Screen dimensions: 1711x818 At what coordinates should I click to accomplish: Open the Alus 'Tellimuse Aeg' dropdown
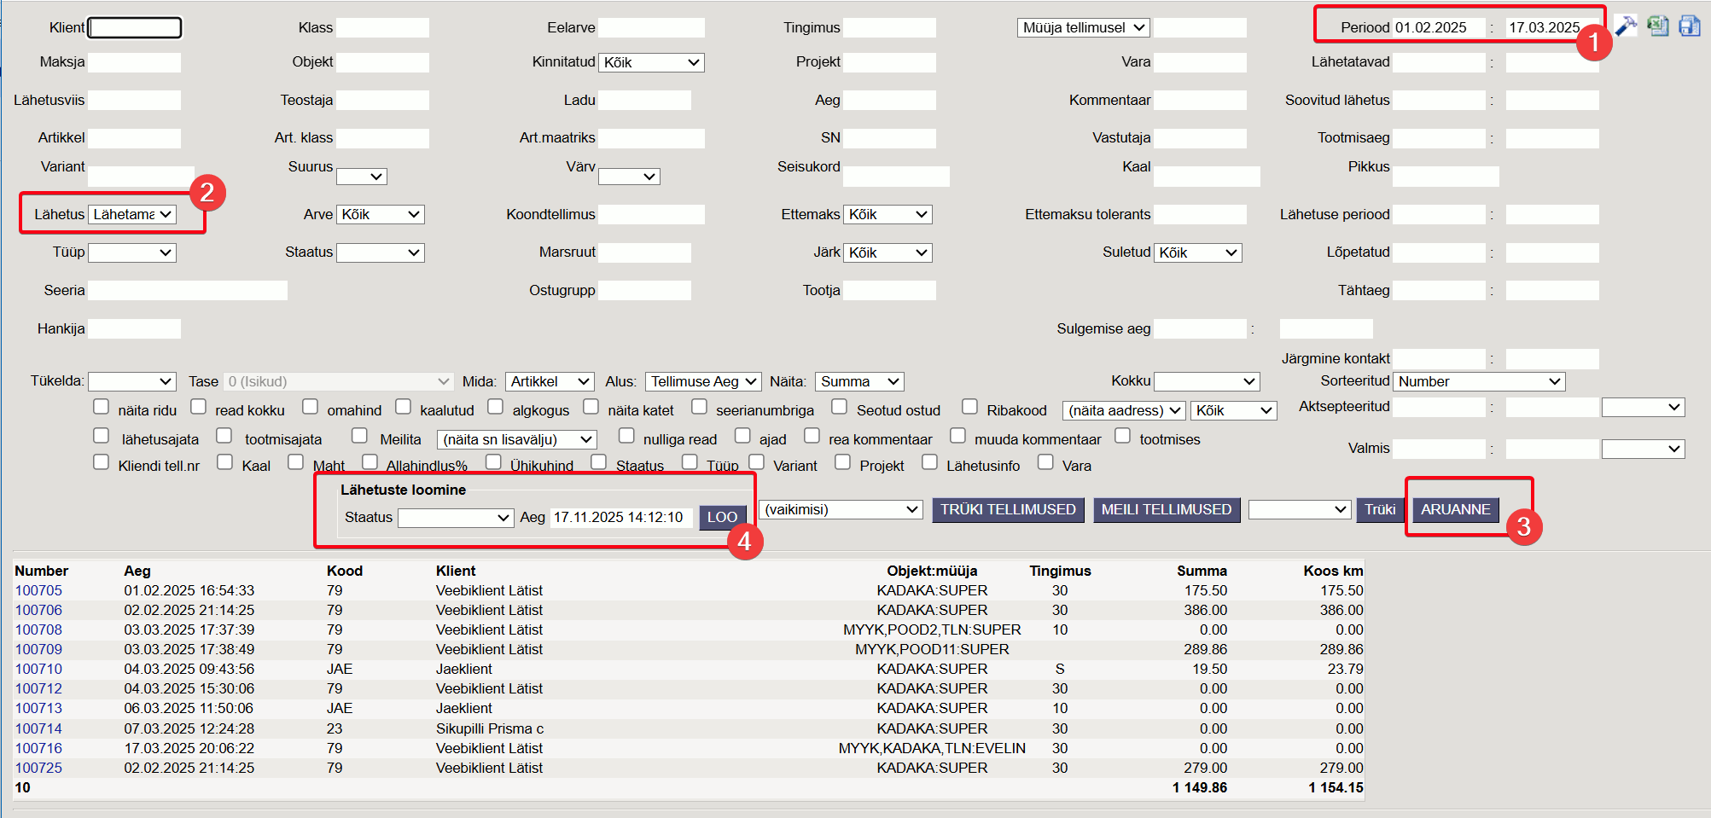(703, 381)
